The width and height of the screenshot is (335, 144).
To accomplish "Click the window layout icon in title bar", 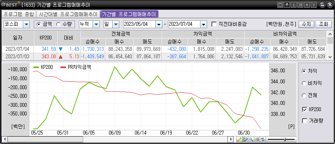I will point(280,5).
